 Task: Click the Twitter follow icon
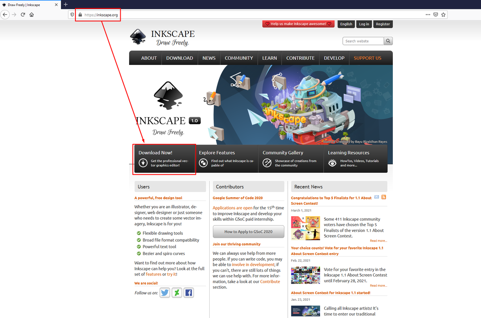tap(165, 293)
